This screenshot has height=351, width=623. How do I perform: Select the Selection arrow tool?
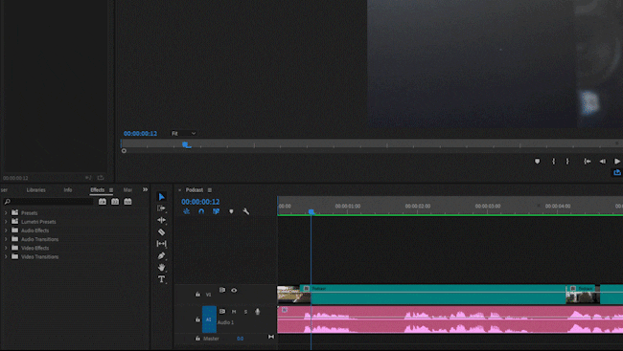(161, 197)
